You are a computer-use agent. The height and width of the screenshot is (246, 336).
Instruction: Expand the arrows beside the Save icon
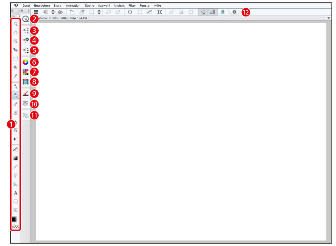(99, 12)
